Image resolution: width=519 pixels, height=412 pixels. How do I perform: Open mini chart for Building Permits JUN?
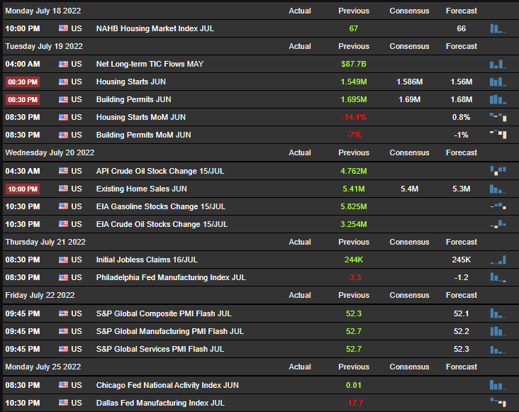[x=498, y=99]
